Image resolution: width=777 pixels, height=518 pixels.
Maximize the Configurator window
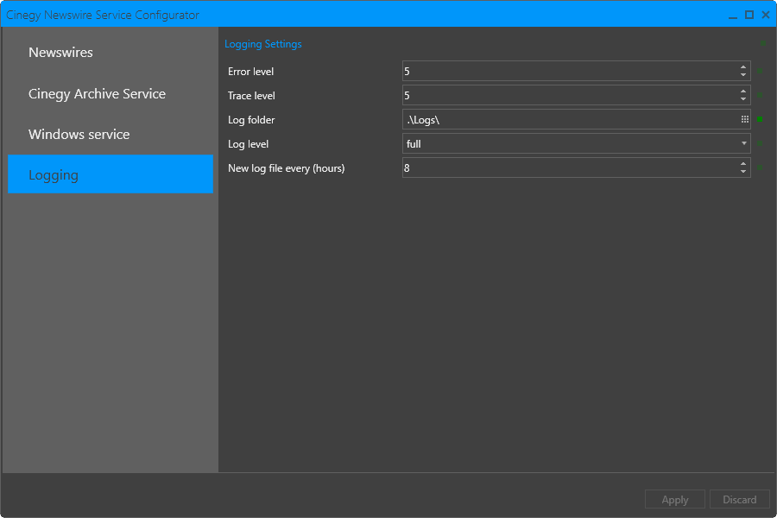pos(749,15)
